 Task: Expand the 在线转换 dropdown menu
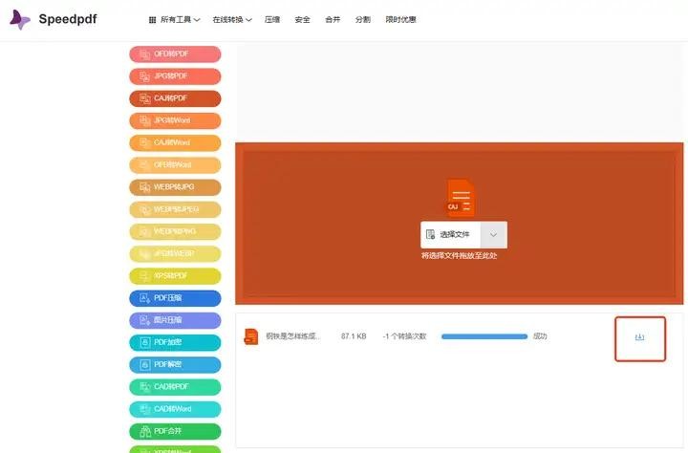point(232,19)
